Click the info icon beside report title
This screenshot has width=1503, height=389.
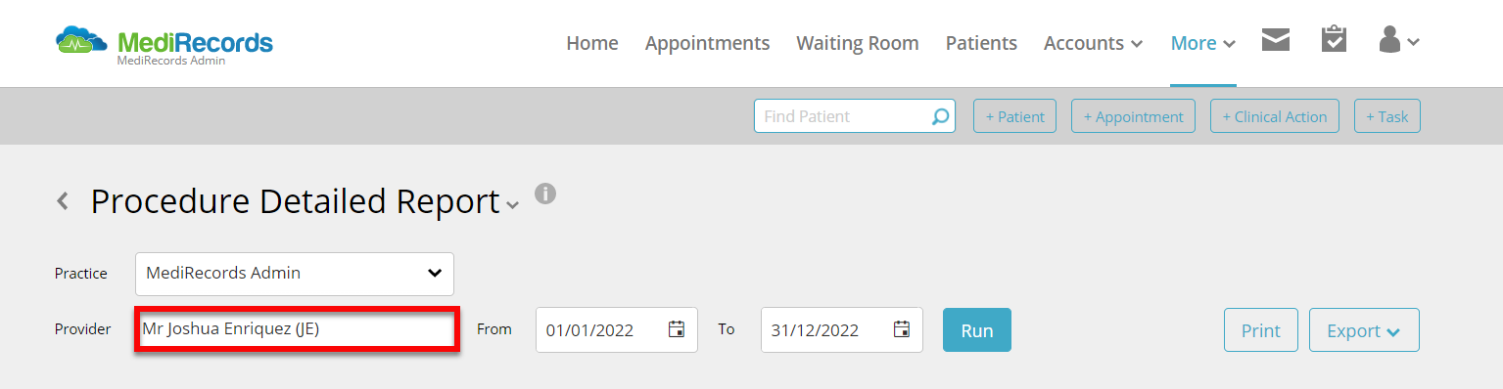click(545, 194)
